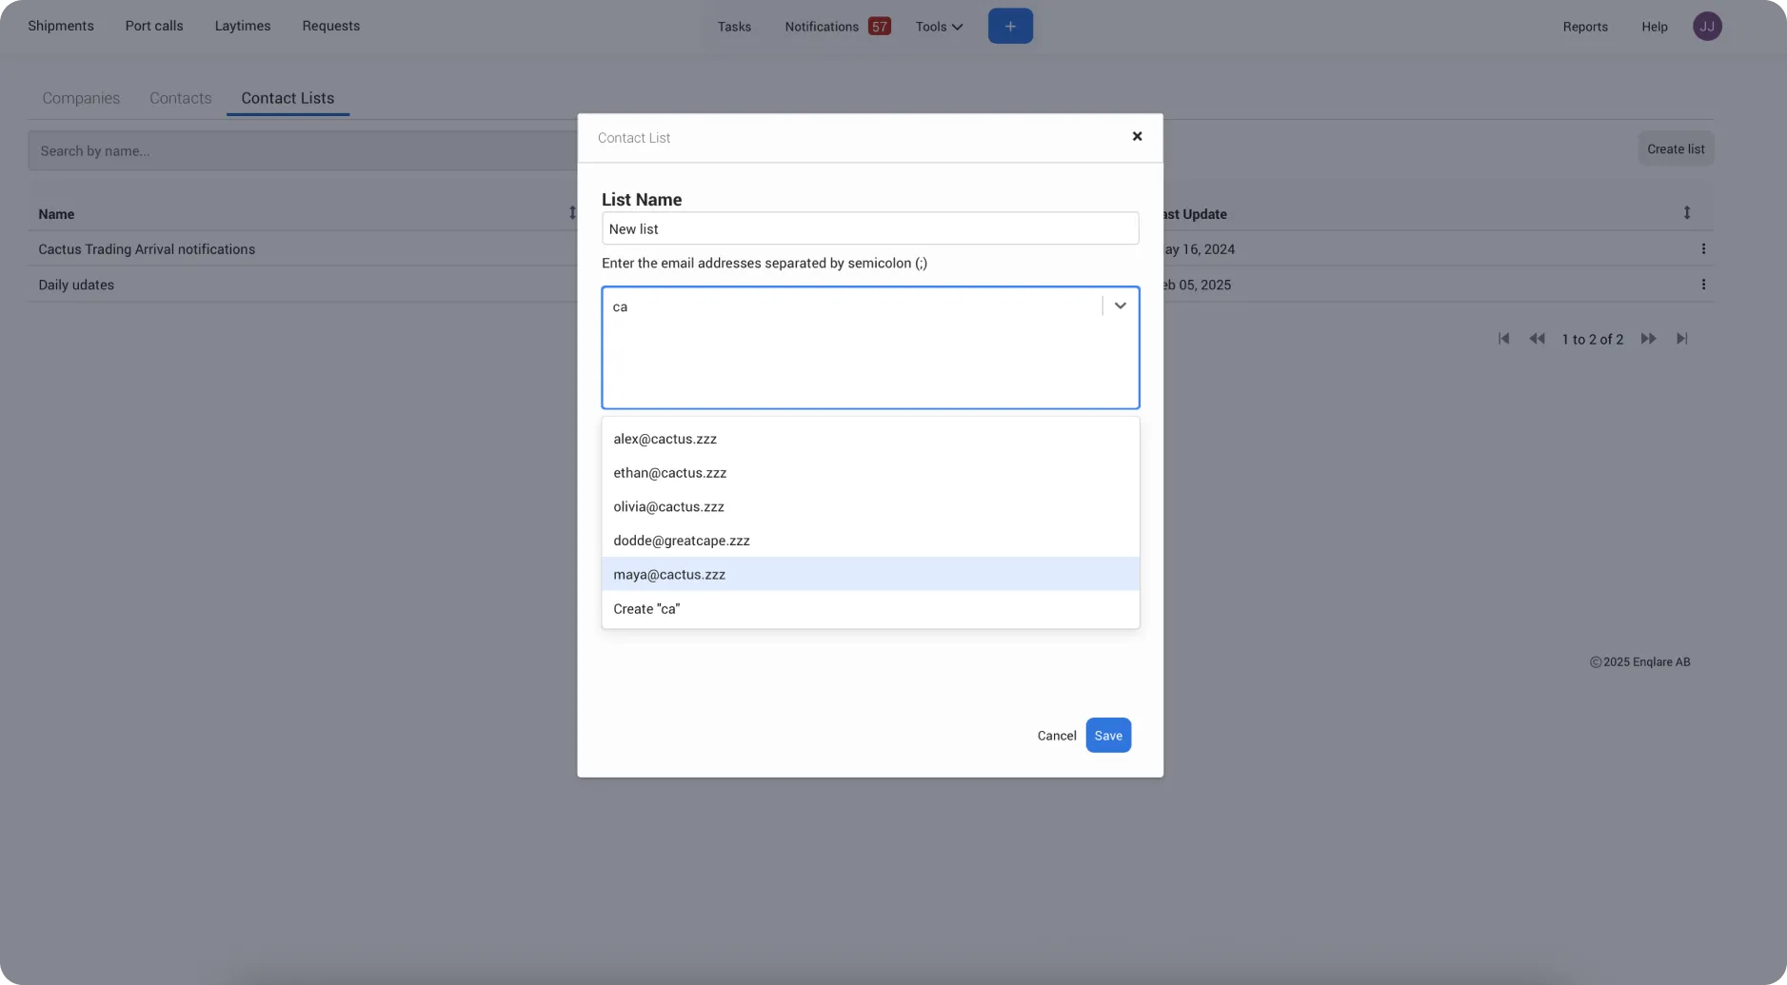Close the Contact List dialog

click(x=1137, y=136)
